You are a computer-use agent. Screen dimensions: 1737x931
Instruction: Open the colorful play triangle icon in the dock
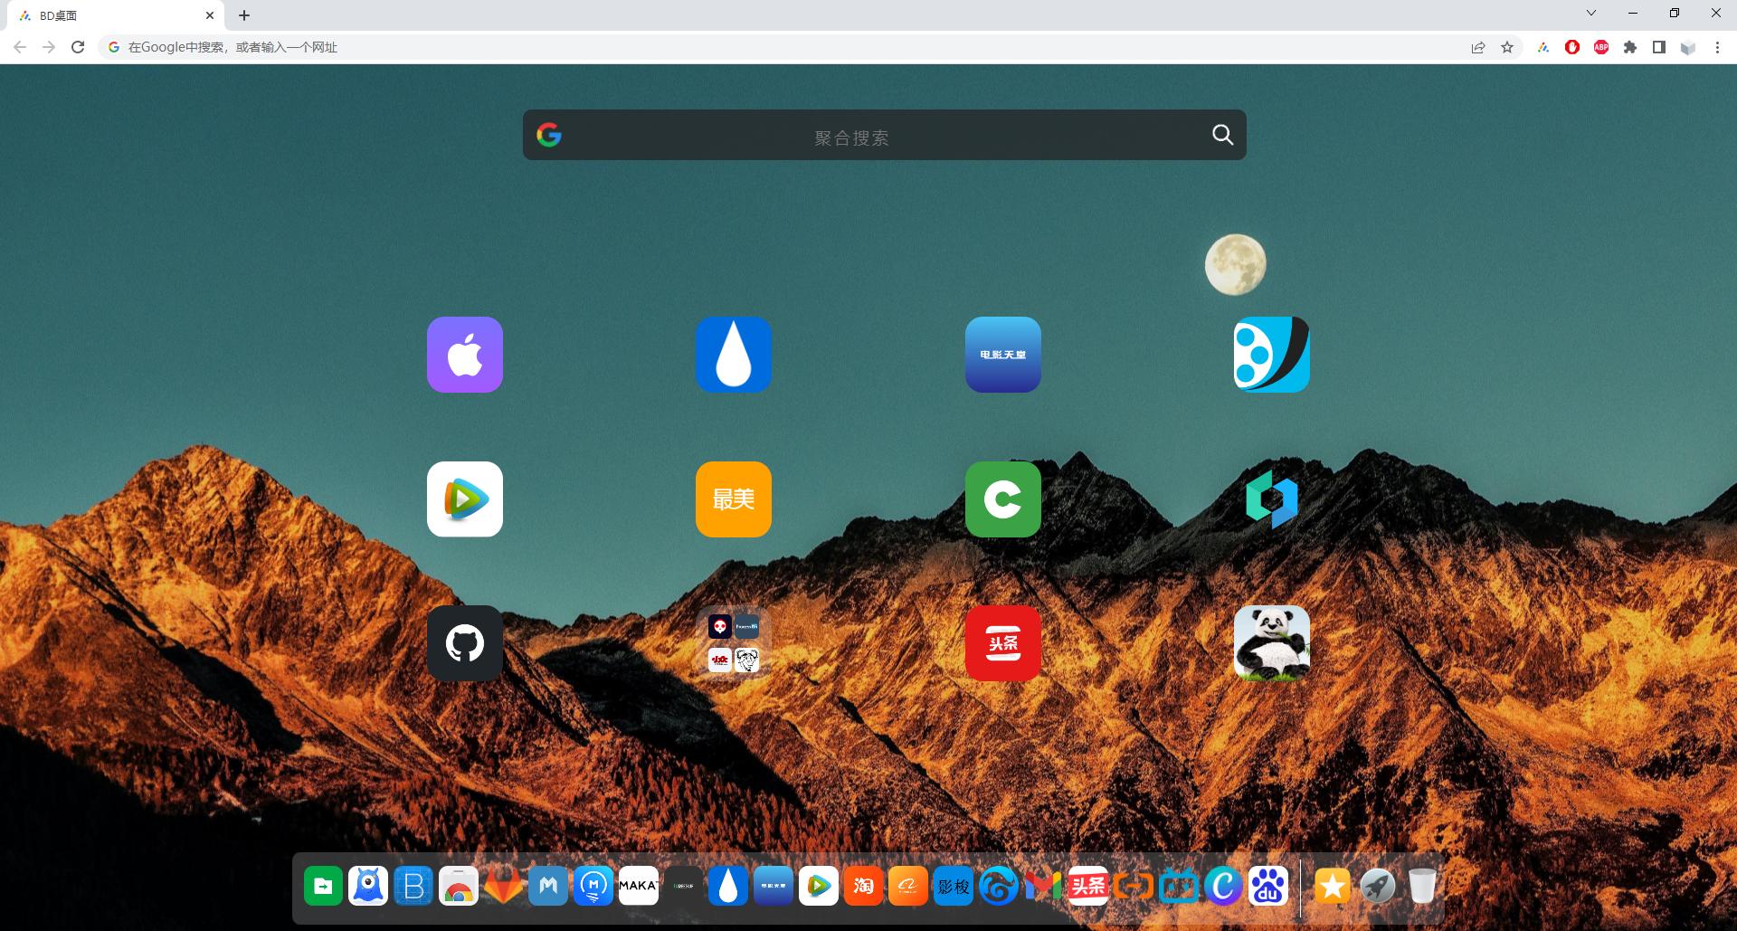819,887
